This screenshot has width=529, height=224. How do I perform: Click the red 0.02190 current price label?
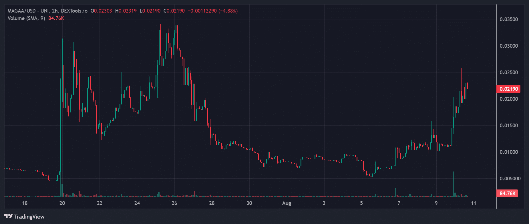click(x=509, y=89)
